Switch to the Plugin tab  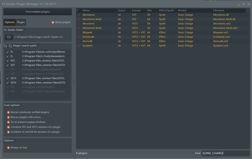pos(21,22)
